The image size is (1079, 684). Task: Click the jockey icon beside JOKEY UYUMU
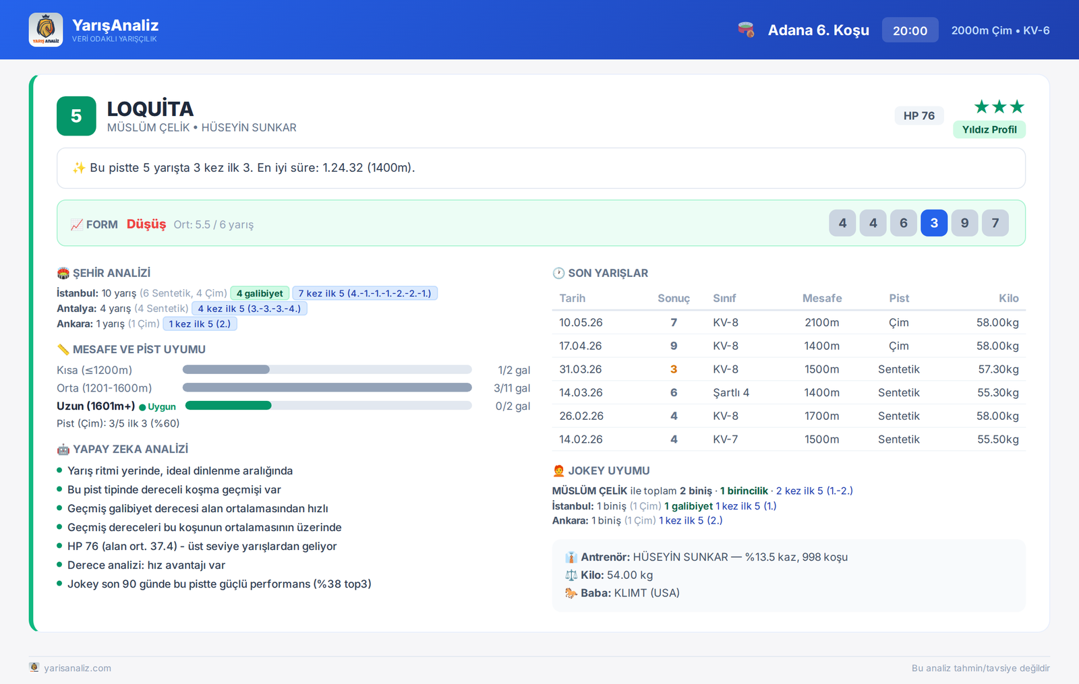click(558, 470)
